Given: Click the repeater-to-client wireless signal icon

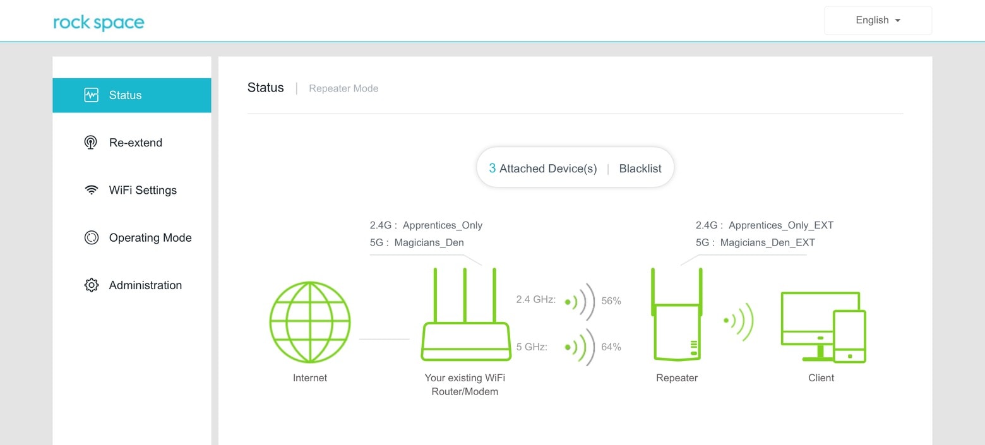Looking at the screenshot, I should tap(739, 321).
